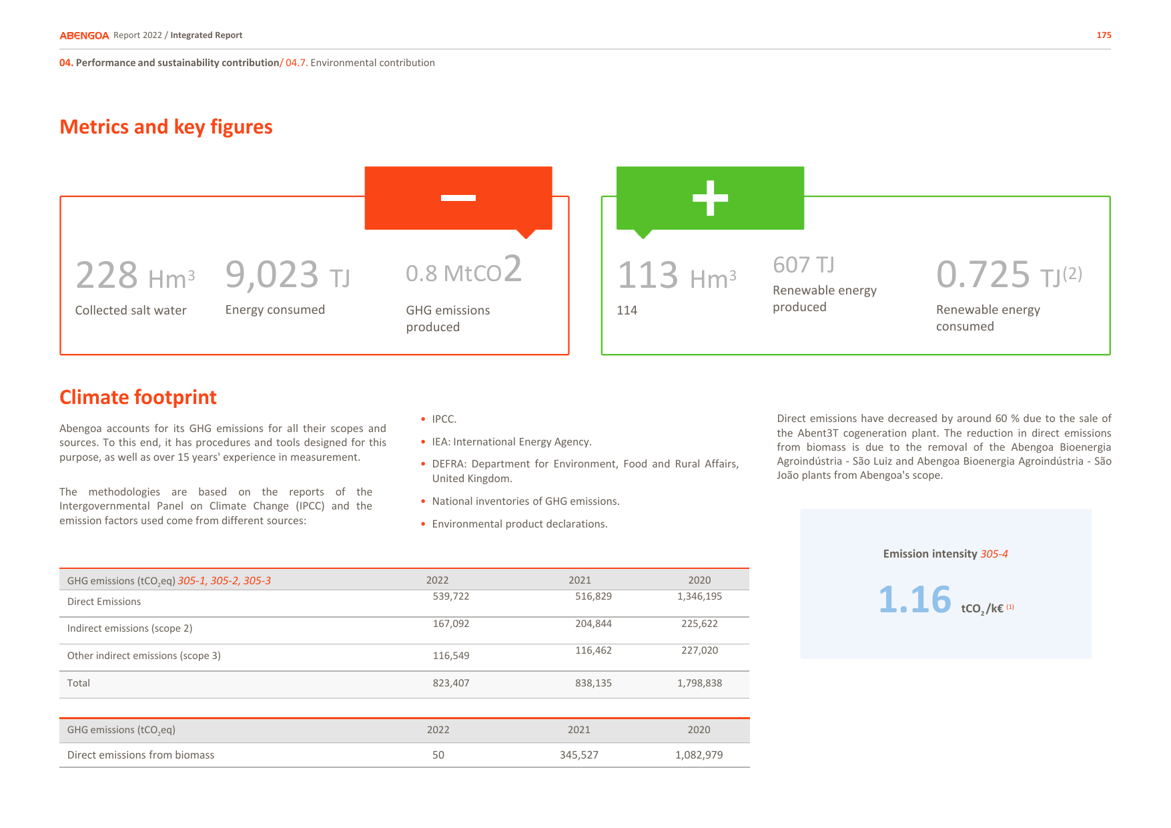1171x828 pixels.
Task: Click the '0.725 TJ' renewable energy consumed figure
Action: 1009,274
